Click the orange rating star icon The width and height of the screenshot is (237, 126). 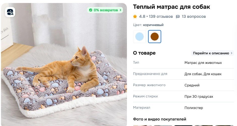click(135, 17)
